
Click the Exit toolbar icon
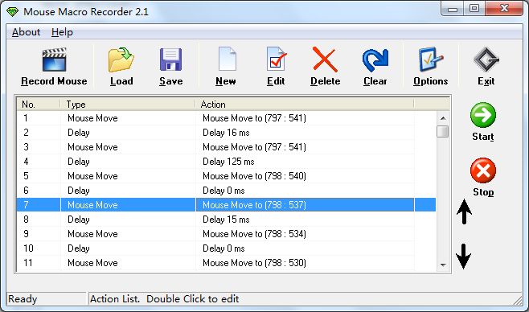[x=486, y=60]
